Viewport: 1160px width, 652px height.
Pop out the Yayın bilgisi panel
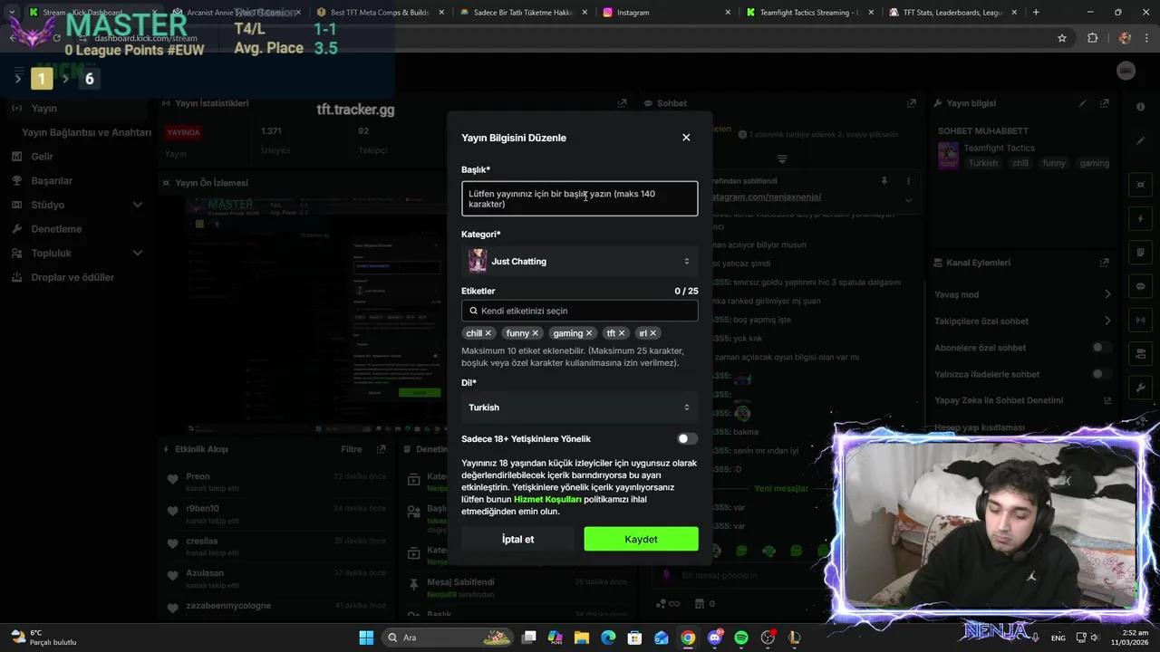pos(1104,103)
